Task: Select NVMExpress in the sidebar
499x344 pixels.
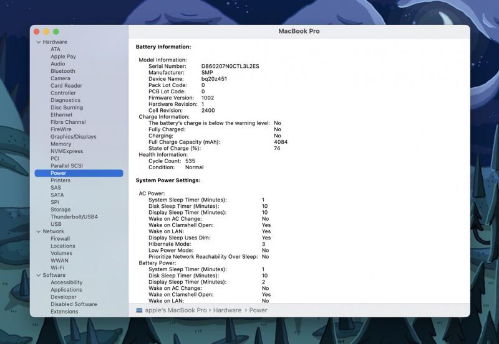Action: [67, 151]
